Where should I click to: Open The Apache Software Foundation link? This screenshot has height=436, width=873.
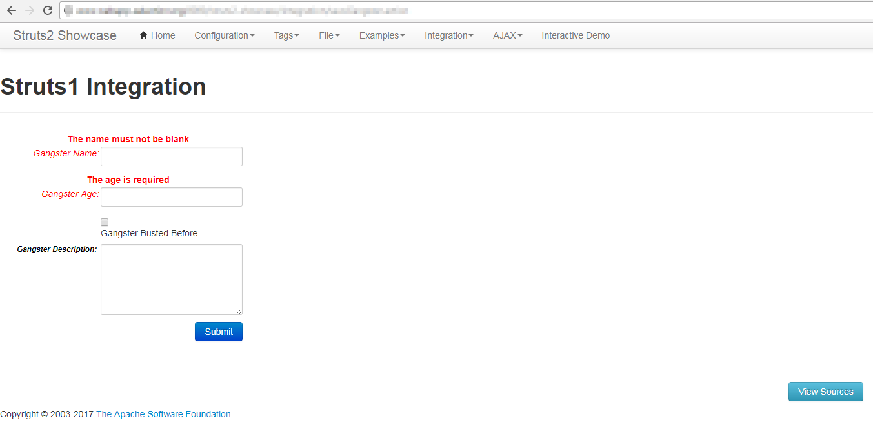coord(164,414)
